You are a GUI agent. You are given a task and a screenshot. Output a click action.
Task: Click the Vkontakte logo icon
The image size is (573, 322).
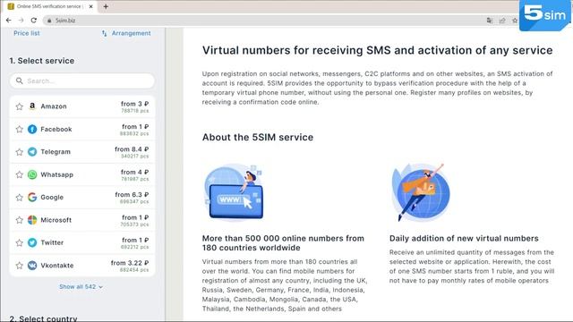point(32,265)
